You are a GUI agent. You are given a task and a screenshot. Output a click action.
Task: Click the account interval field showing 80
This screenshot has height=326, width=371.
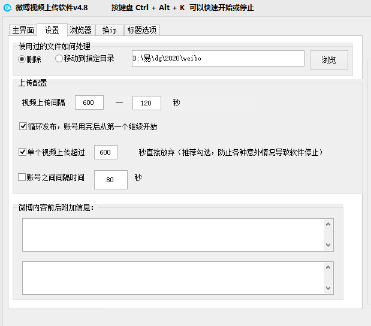[x=111, y=180]
